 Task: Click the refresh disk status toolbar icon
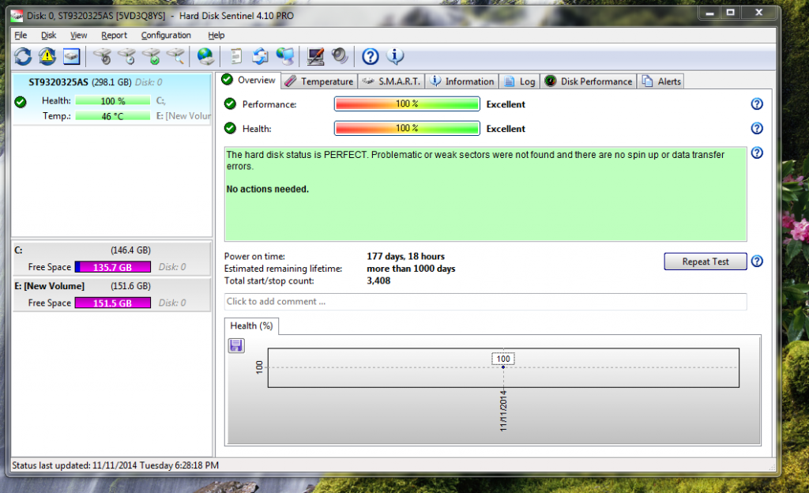[x=23, y=56]
